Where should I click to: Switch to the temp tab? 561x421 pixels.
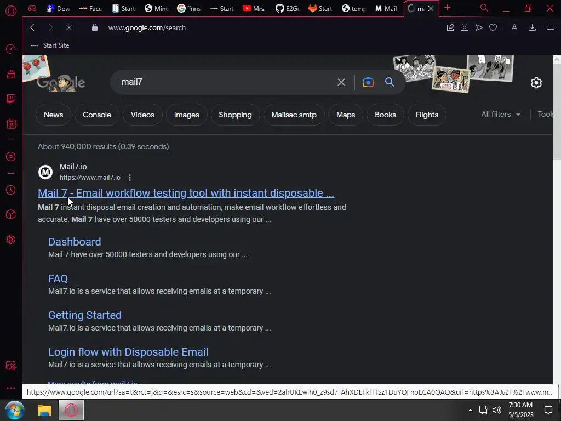point(354,8)
